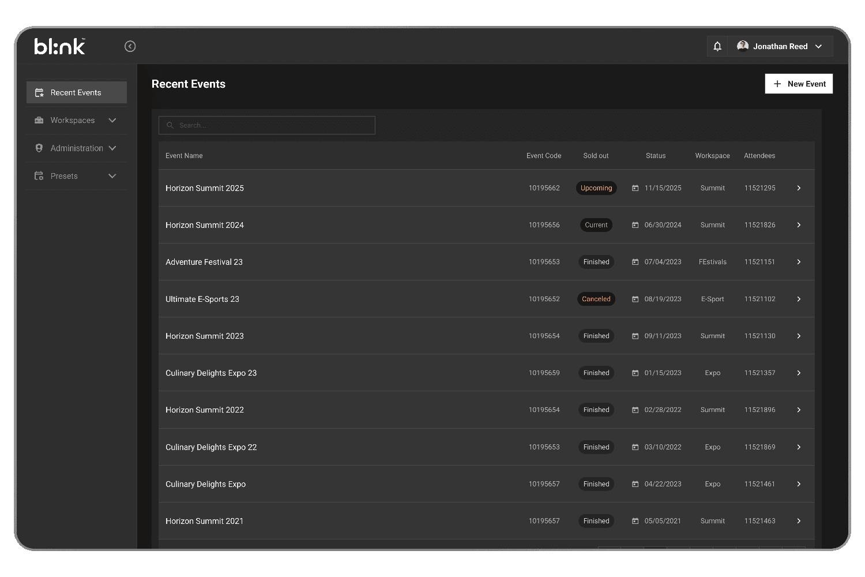Click the magnifier icon in the search bar

[170, 125]
